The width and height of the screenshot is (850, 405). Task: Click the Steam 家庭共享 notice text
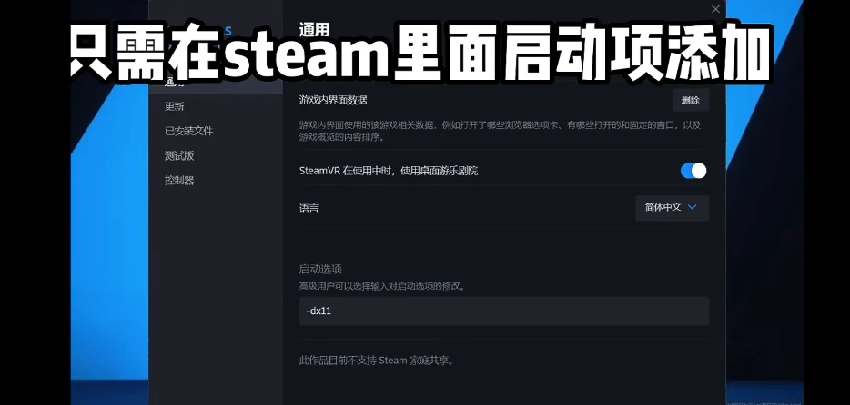click(x=378, y=361)
